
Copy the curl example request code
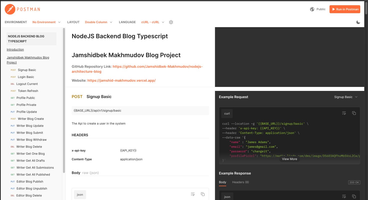click(354, 113)
